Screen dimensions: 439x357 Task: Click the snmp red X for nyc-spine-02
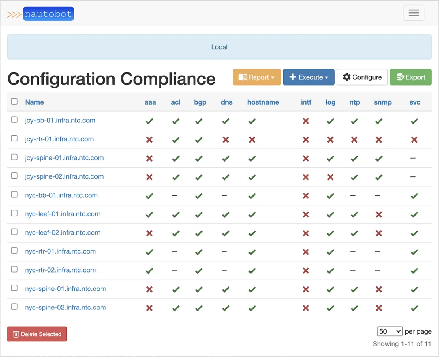(x=379, y=308)
